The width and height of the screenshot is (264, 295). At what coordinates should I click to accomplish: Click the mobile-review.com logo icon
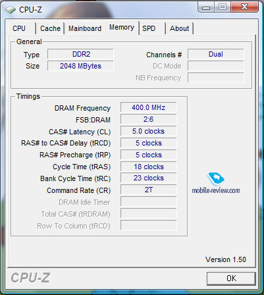[x=216, y=179]
